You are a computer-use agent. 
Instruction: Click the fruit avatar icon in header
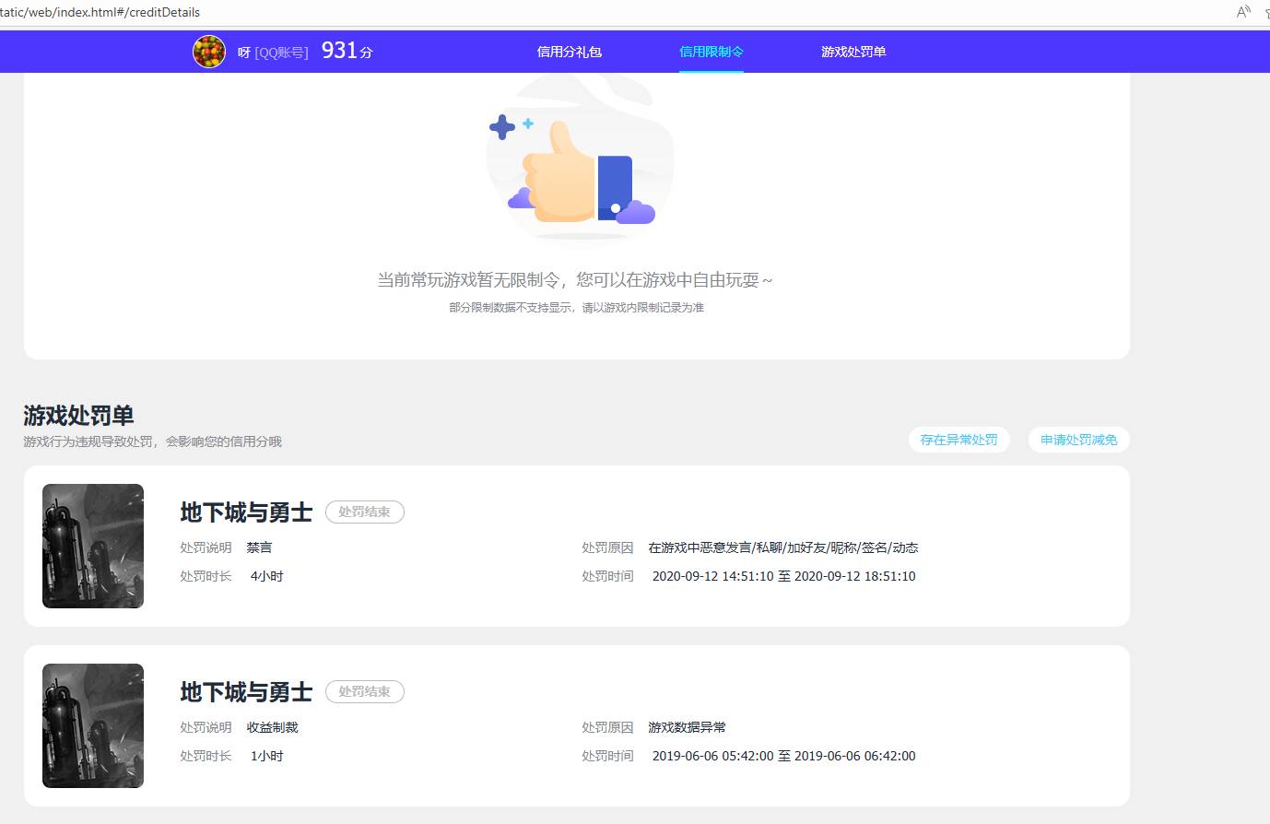[x=209, y=52]
